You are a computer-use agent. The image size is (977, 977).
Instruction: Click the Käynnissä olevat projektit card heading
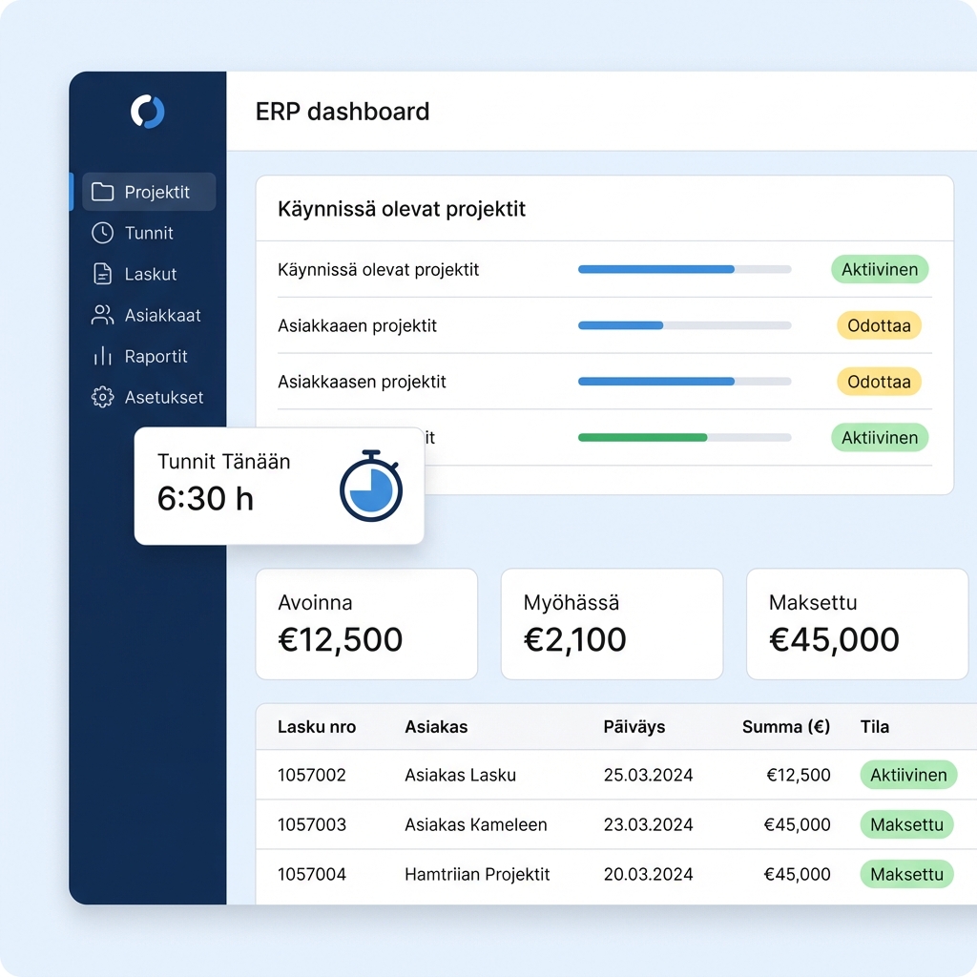[402, 209]
